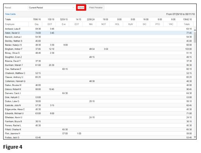Select the Flint, Jasmine H row
Screen dimensions: 201x153
pos(99,133)
